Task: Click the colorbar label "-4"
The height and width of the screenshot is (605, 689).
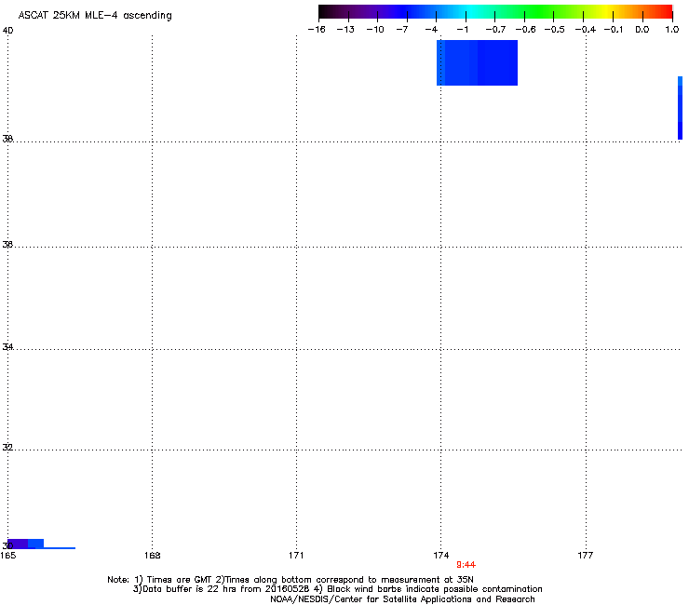Action: 431,30
